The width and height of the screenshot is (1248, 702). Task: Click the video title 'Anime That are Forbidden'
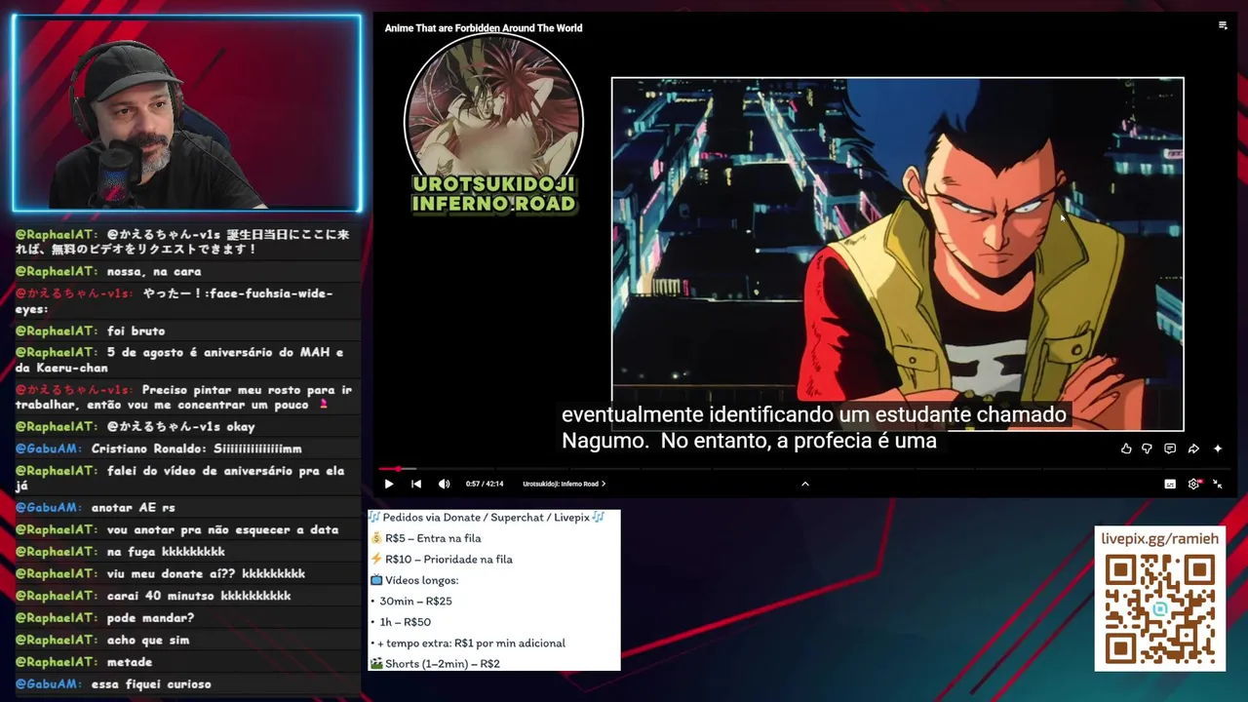click(x=484, y=28)
